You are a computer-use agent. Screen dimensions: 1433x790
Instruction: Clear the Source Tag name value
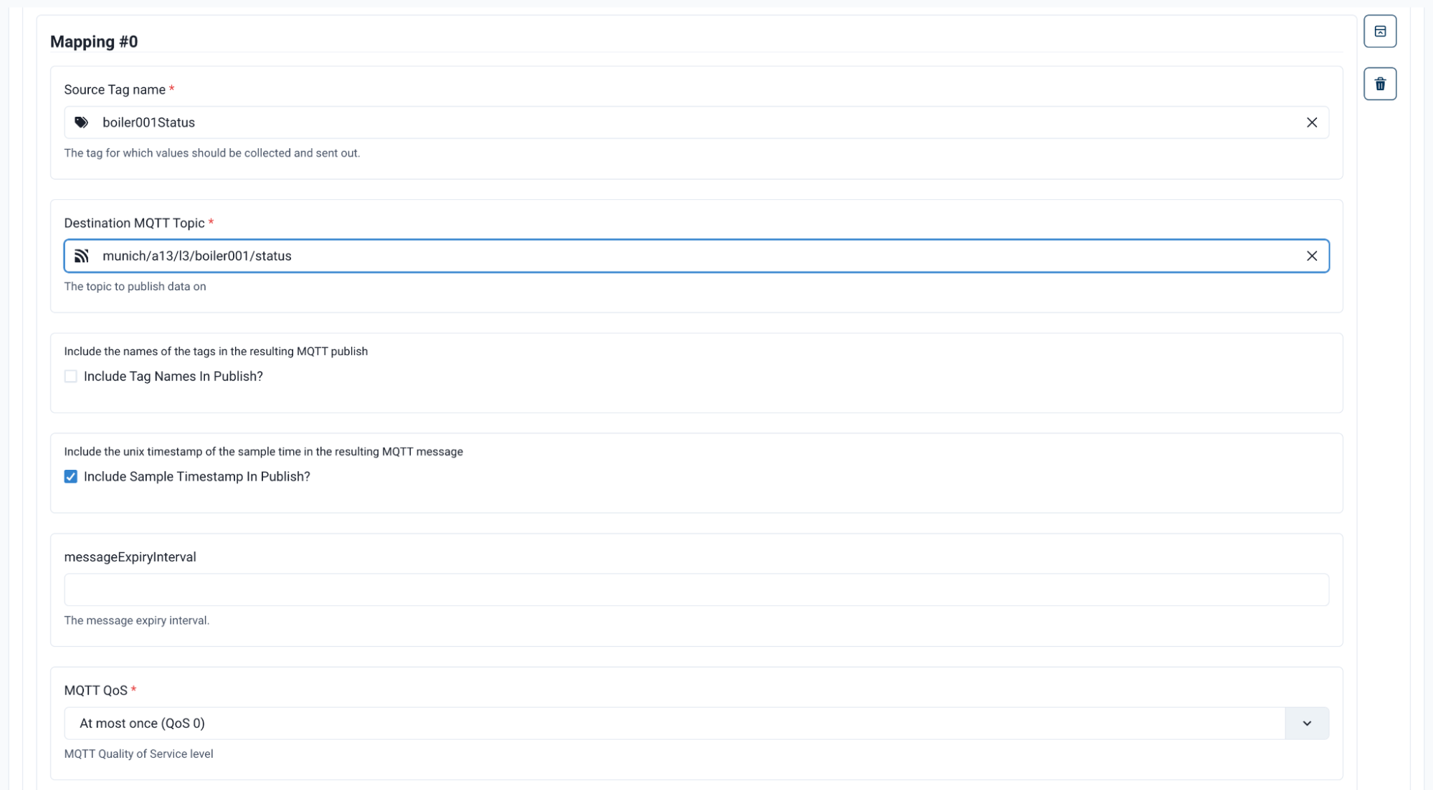tap(1311, 122)
